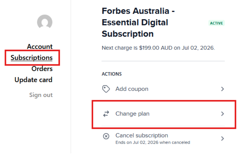Image resolution: width=242 pixels, height=155 pixels.
Task: Open the Update card page
Action: [33, 80]
